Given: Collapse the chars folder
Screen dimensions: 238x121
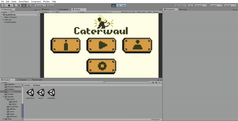Looking at the screenshot, I should (x=5, y=99).
